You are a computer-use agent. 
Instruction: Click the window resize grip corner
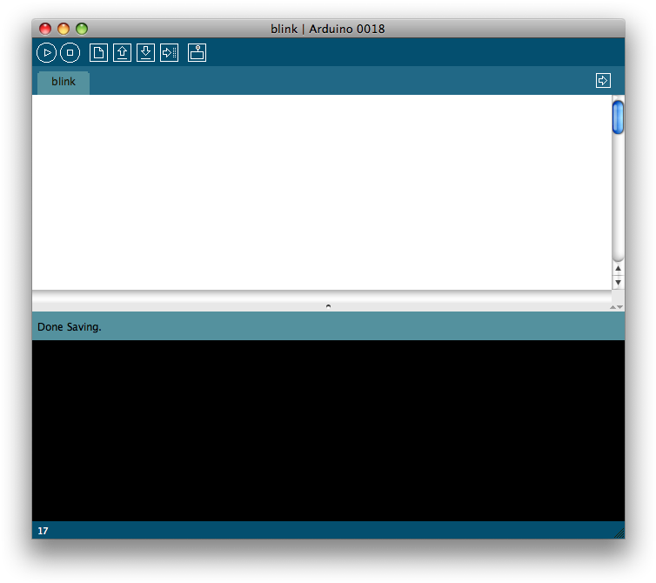[619, 533]
